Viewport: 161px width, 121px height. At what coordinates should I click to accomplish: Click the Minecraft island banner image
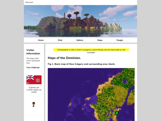point(80,21)
